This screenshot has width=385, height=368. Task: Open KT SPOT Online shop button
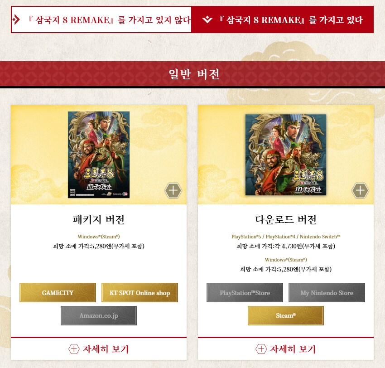pos(140,293)
